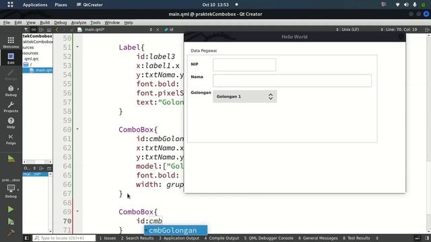Screen dimensions: 431x242
Task: Open the network indicator in the top bar
Action: [x=397, y=5]
